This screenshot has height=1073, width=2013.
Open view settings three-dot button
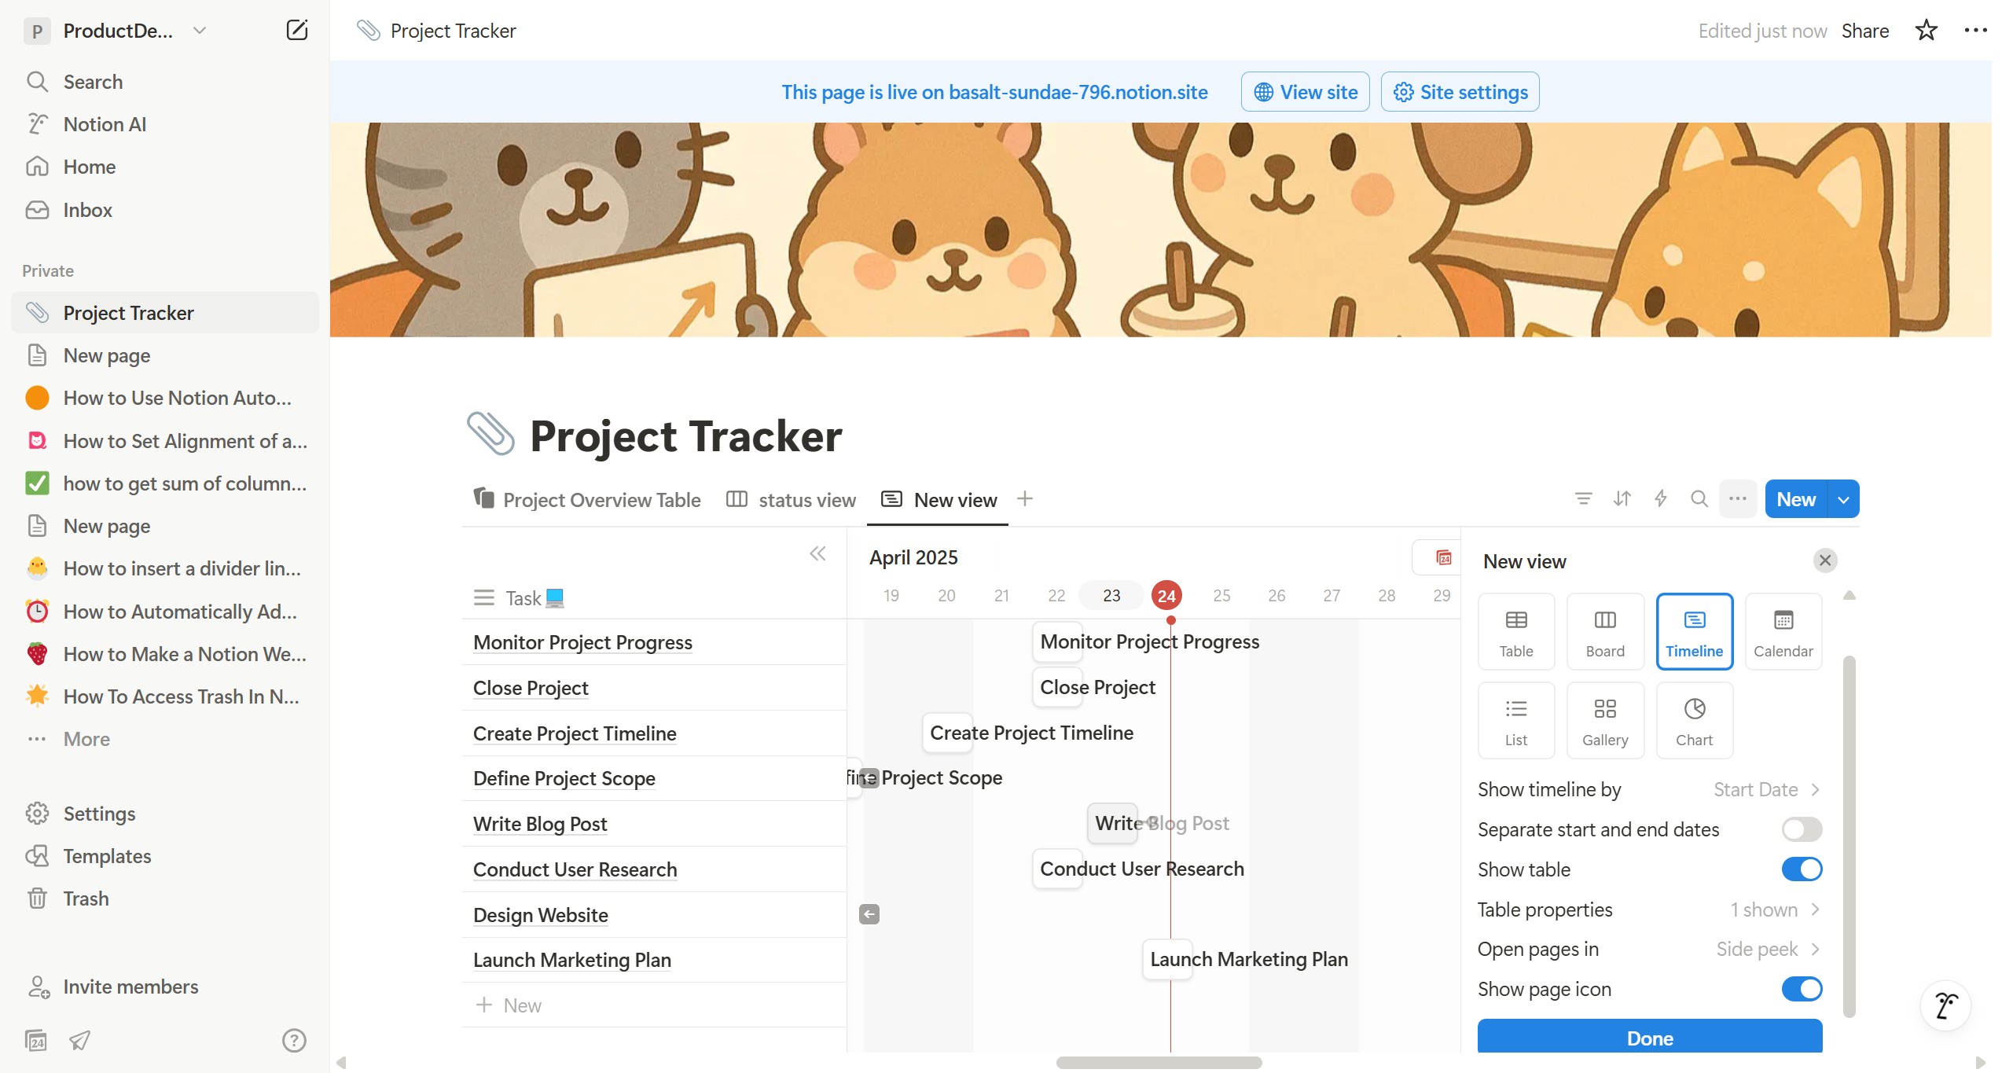coord(1737,498)
